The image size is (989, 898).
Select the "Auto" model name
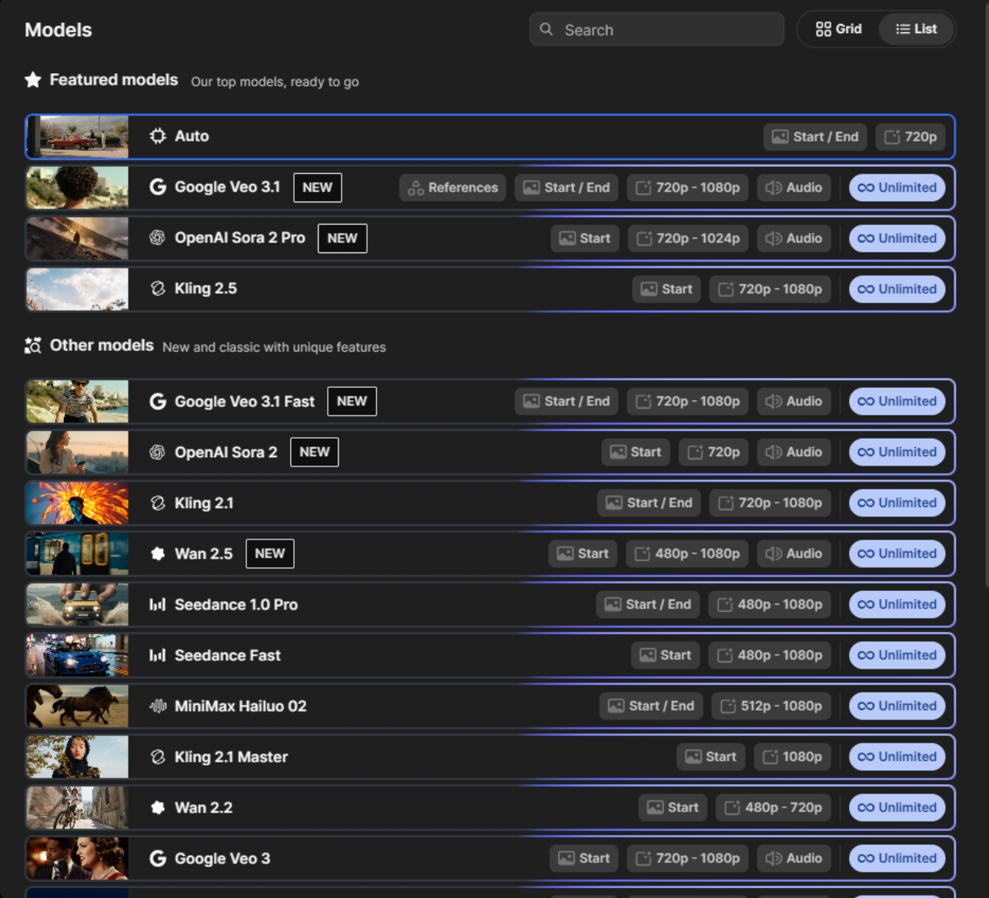(192, 136)
